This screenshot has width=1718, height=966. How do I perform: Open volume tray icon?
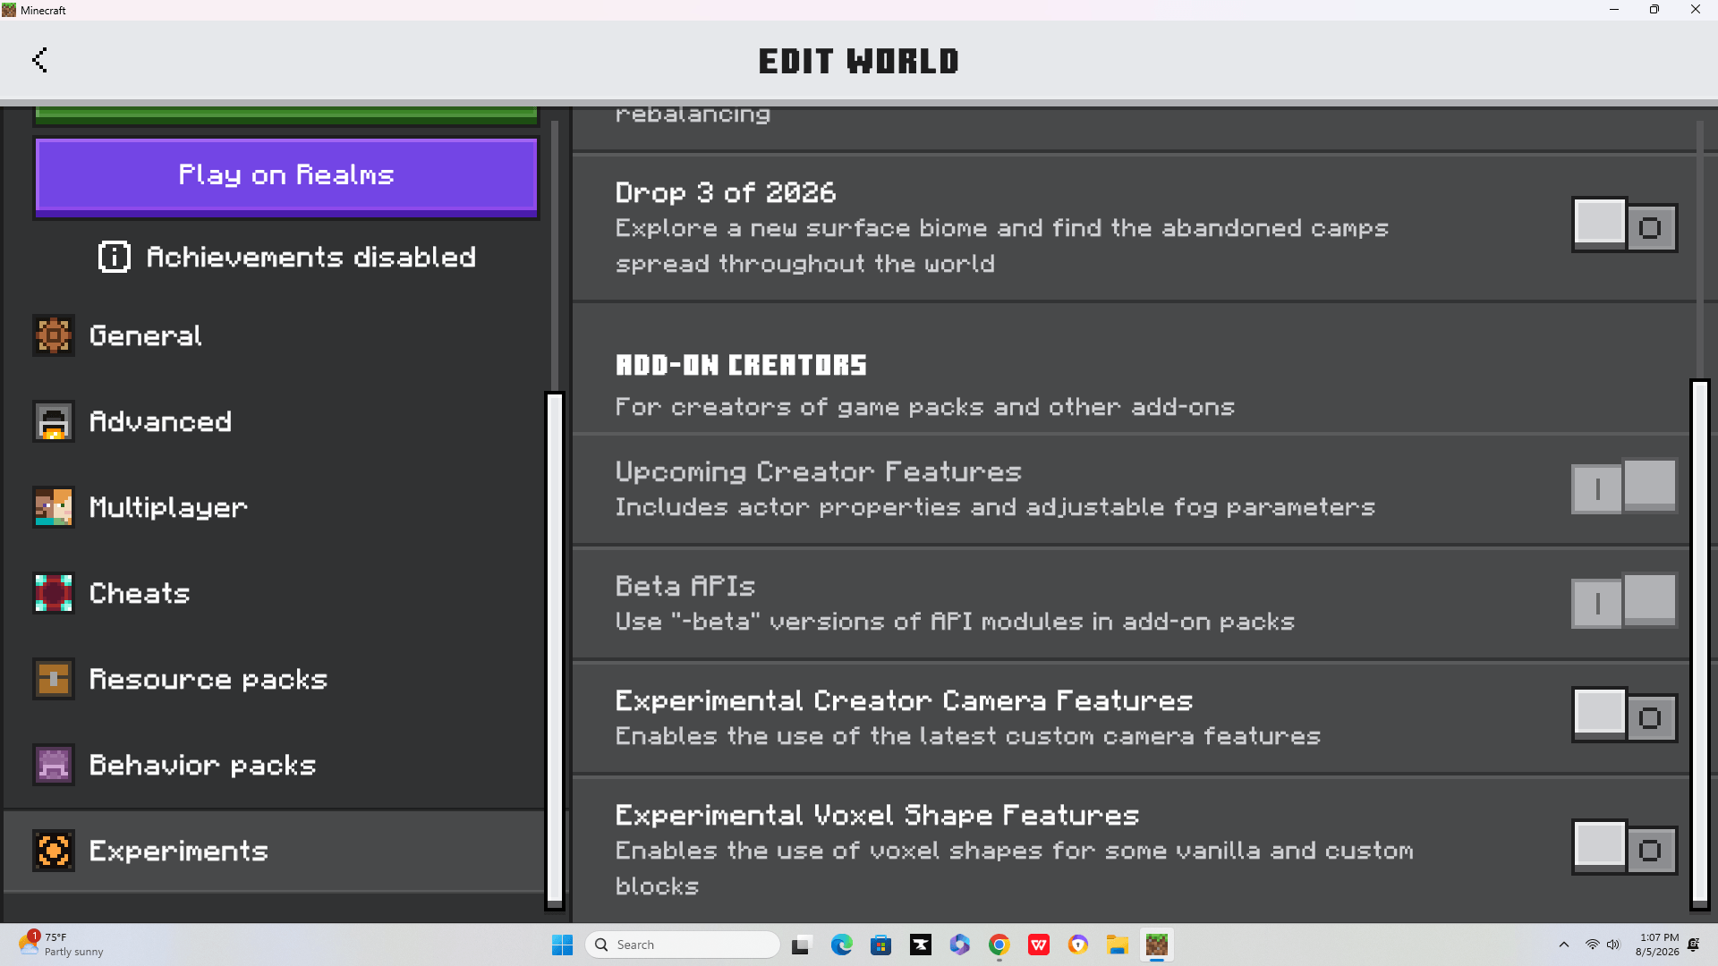[x=1613, y=945]
